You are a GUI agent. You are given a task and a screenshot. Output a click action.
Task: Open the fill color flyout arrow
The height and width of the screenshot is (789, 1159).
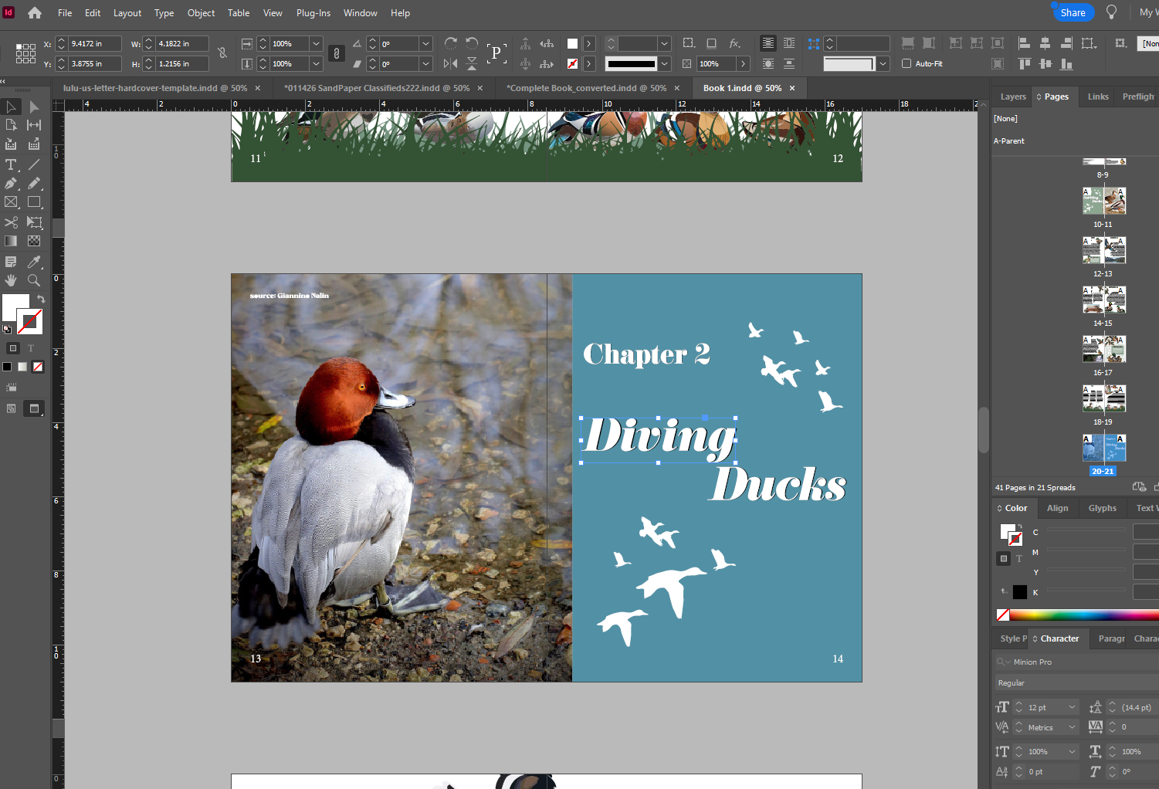click(589, 43)
